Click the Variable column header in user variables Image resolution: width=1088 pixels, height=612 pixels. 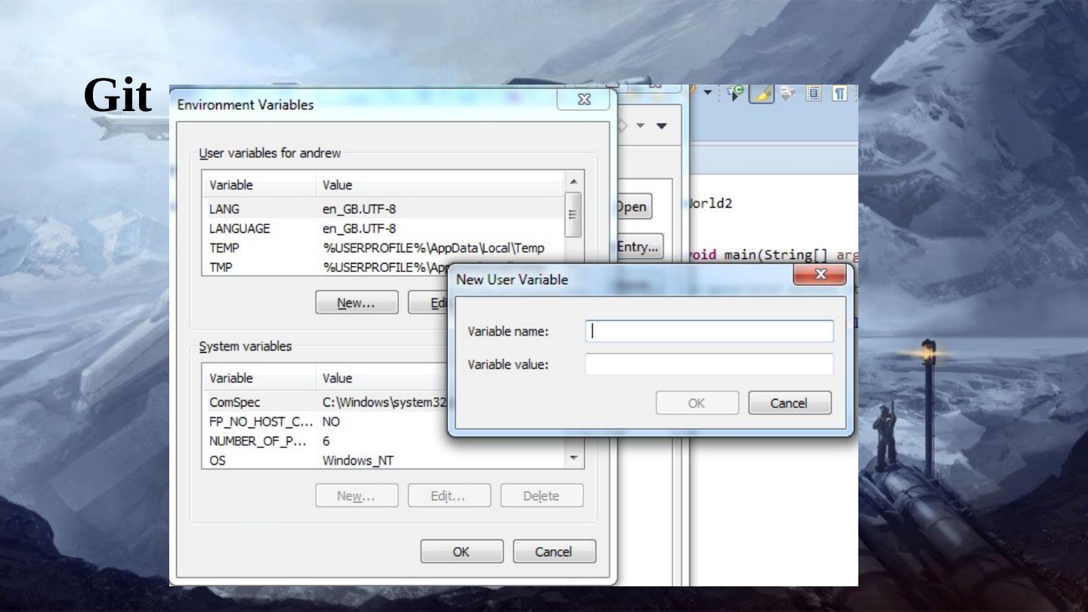[258, 185]
